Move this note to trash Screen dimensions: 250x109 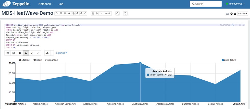coord(125,13)
